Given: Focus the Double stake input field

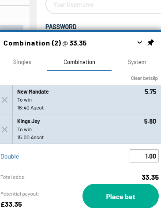Looking at the screenshot, I should click(144, 156).
